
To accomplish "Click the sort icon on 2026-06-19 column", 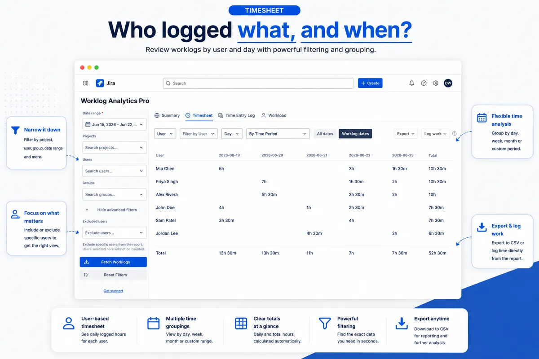I will click(x=242, y=156).
